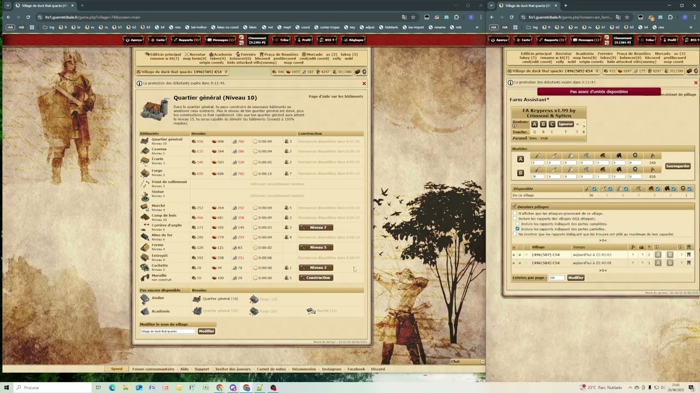Uncheck Inclure rapports indiquant des pertes partielles
The height and width of the screenshot is (393, 700).
(517, 229)
